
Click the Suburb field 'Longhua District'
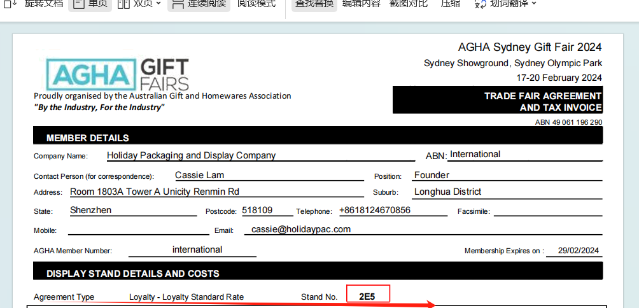point(447,192)
